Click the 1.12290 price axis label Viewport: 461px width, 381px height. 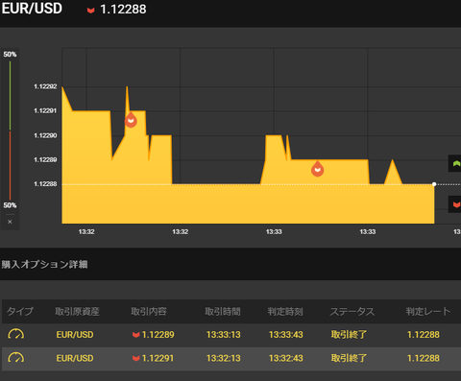click(x=45, y=135)
